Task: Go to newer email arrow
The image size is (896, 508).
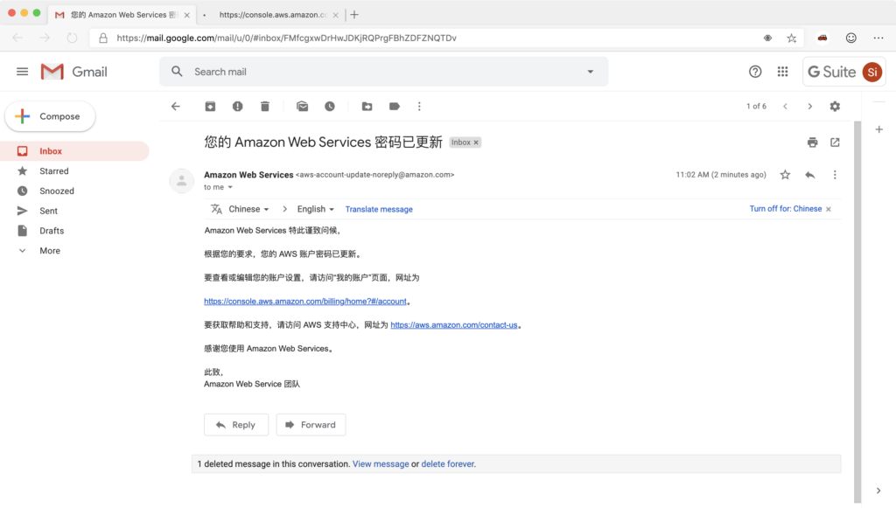Action: tap(785, 106)
